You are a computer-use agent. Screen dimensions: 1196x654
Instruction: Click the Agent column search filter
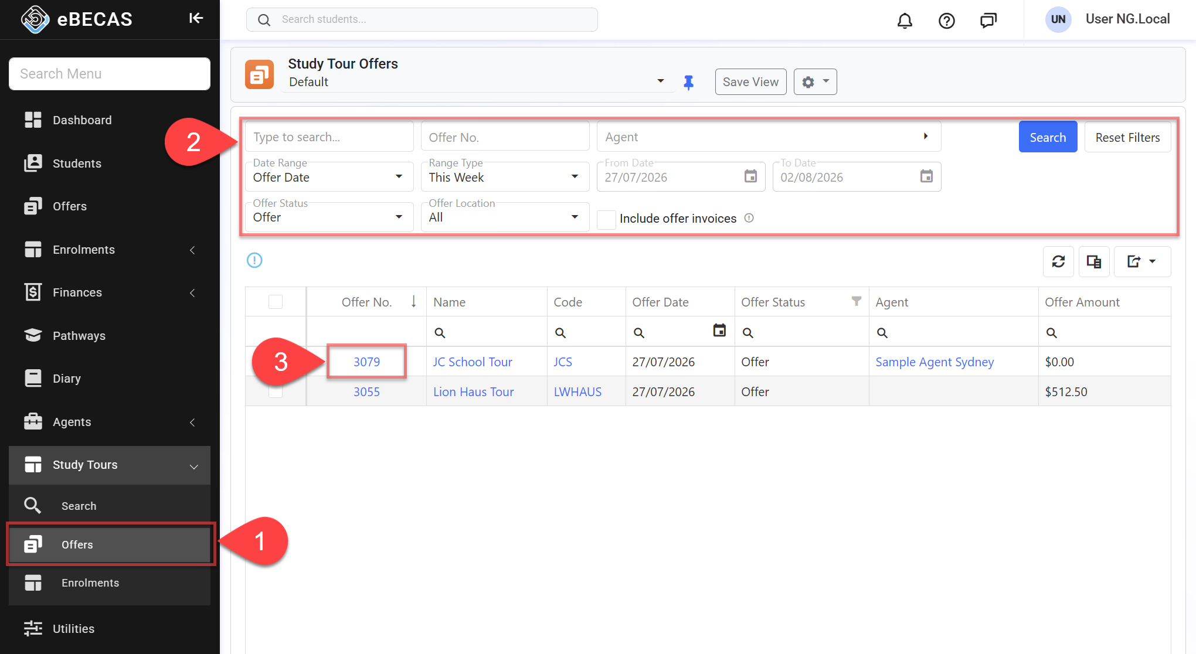(882, 333)
